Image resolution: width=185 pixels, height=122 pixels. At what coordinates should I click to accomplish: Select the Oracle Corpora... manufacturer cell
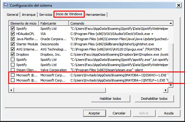[x=53, y=39]
